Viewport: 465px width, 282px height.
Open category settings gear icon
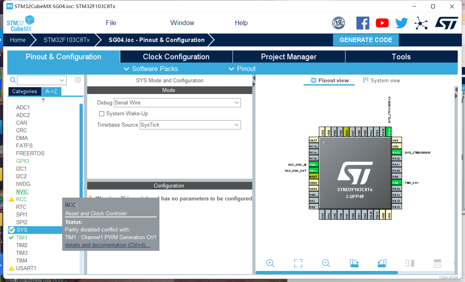coord(78,80)
